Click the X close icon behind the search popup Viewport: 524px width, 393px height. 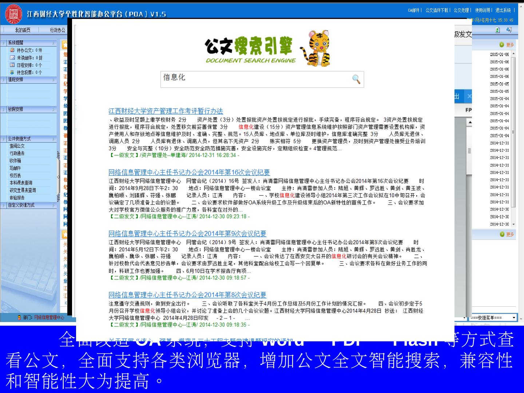pyautogui.click(x=469, y=96)
